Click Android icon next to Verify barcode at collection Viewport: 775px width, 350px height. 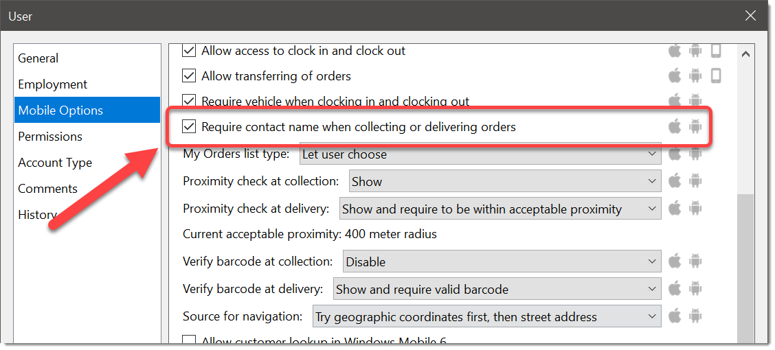[x=695, y=261]
